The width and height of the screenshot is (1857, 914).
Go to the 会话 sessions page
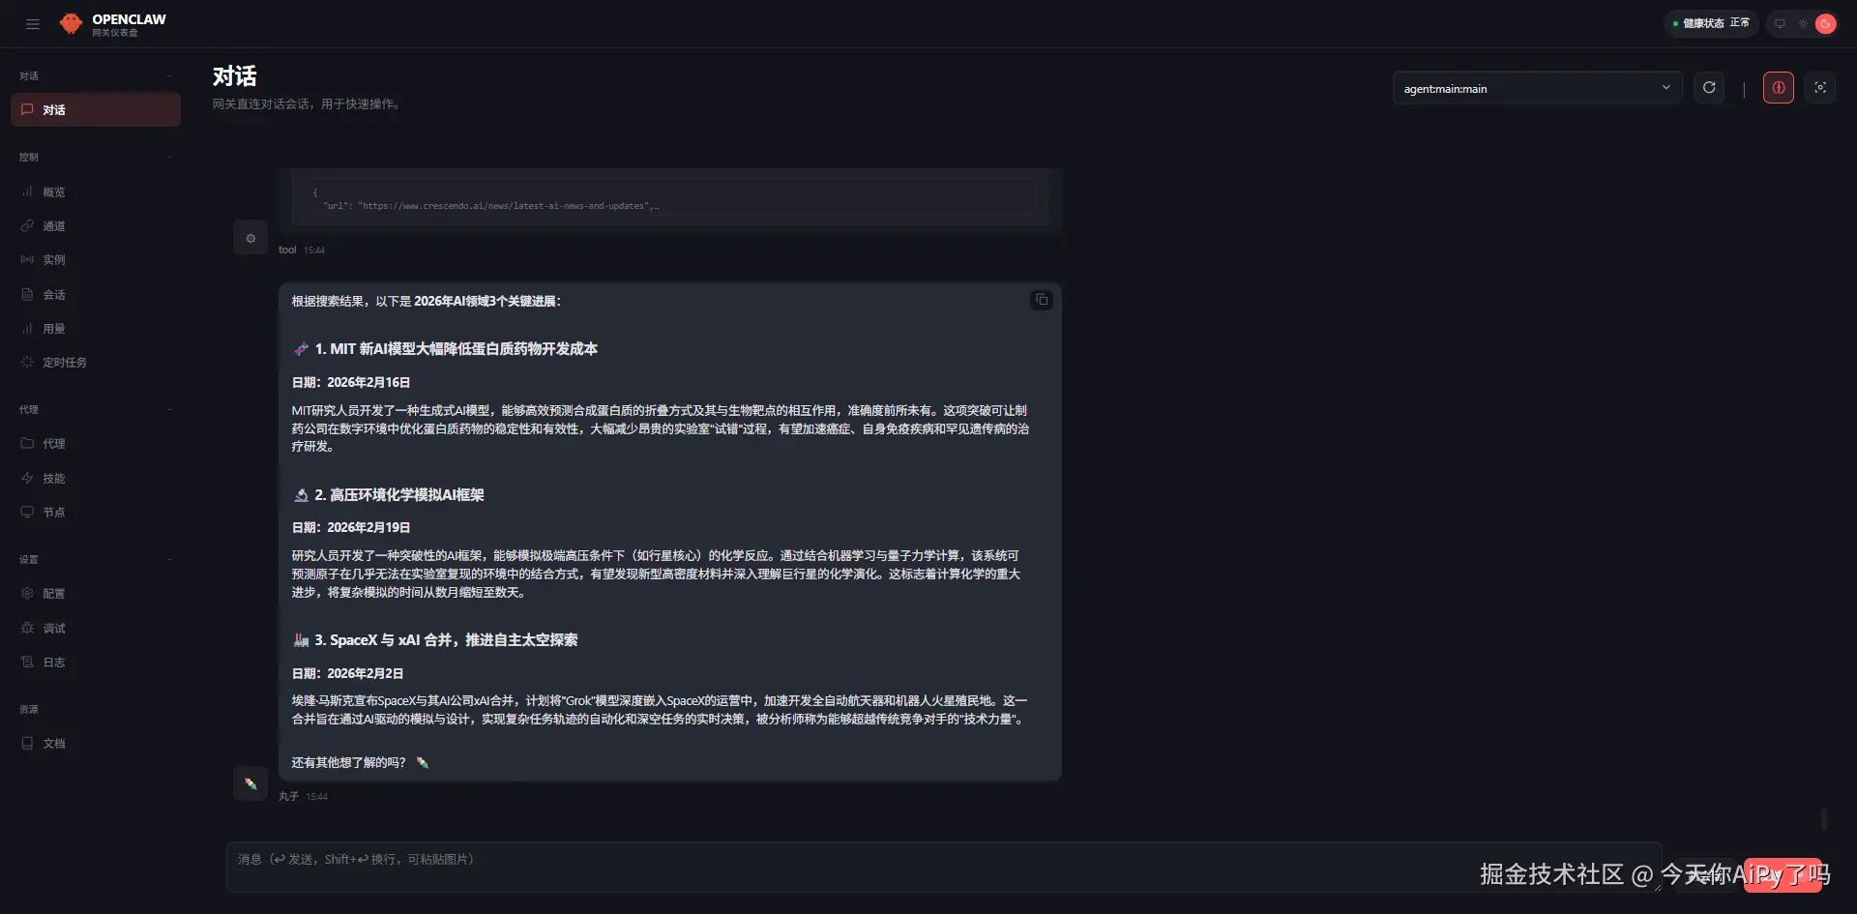(x=96, y=295)
